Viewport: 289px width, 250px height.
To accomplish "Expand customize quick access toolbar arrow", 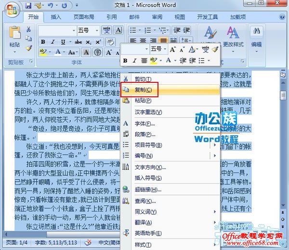I will click(x=77, y=5).
